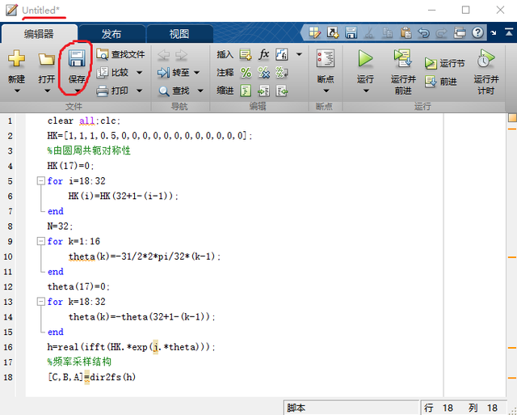Click the insert function fx icon
The image size is (517, 415).
[x=264, y=54]
